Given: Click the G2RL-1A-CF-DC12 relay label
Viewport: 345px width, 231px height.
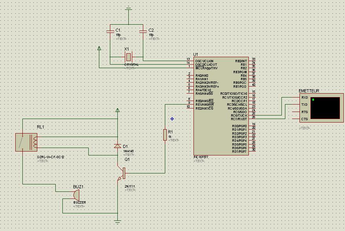Looking at the screenshot, I should (51, 157).
